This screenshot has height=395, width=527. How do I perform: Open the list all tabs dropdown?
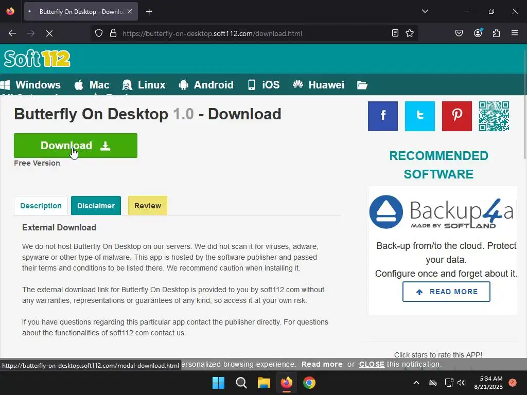pyautogui.click(x=425, y=11)
